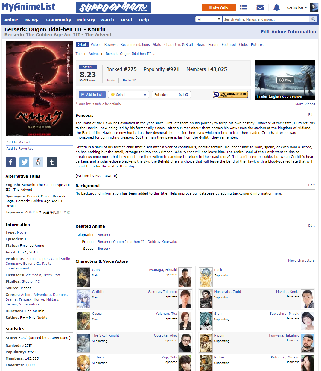Screen dimensions: 321x371
Task: Open the Community menu
Action: [x=59, y=20]
